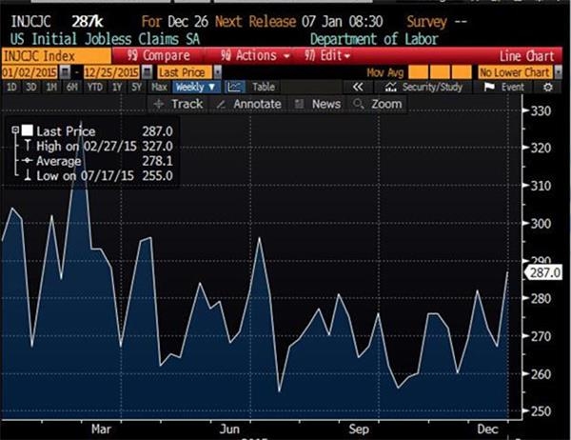Screen dimensions: 571x440
Task: Open the Last Price field dropdown
Action: coord(217,72)
